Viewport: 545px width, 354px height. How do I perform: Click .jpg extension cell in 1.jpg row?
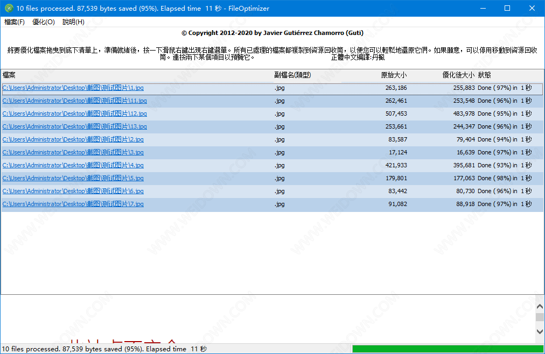(x=280, y=88)
